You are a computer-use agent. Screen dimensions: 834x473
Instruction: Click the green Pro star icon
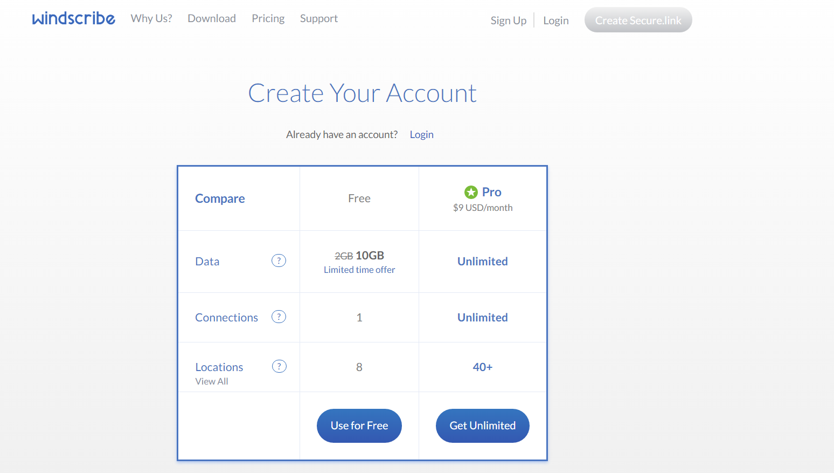point(471,192)
